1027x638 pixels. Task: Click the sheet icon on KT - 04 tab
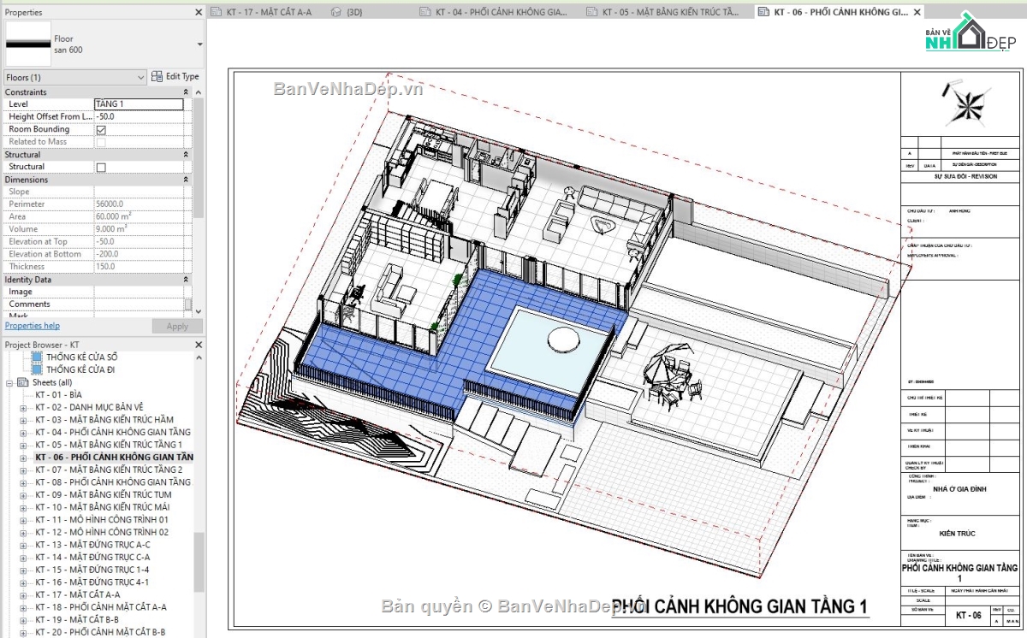tap(426, 12)
